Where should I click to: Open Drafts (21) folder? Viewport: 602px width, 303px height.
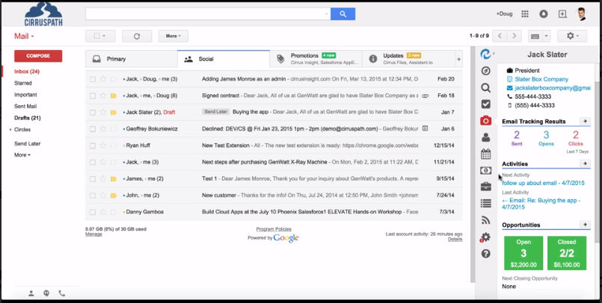[x=27, y=118]
